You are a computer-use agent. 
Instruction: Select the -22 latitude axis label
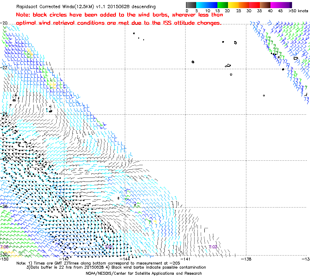(x=4, y=68)
